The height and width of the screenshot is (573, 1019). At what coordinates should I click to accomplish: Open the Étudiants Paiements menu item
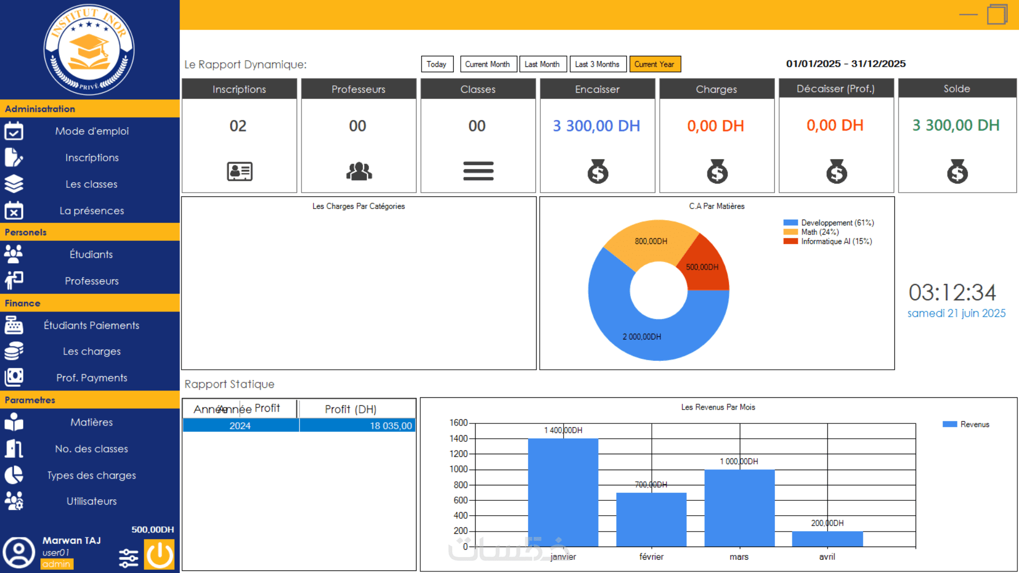point(91,325)
